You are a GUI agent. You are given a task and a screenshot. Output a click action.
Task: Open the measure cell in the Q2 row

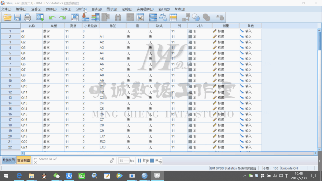click(226, 42)
